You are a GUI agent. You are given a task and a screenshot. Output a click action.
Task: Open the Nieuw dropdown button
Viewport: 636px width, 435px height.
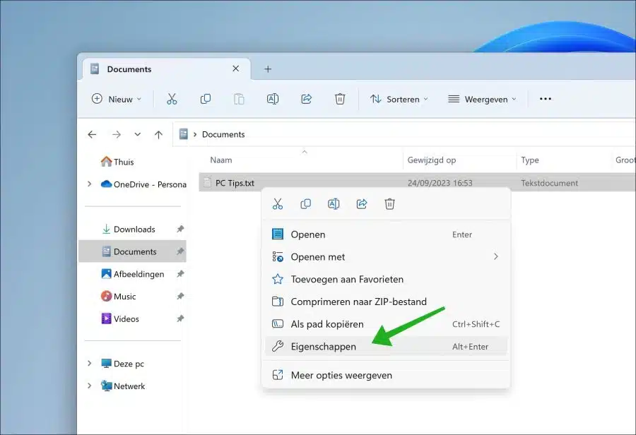point(117,100)
